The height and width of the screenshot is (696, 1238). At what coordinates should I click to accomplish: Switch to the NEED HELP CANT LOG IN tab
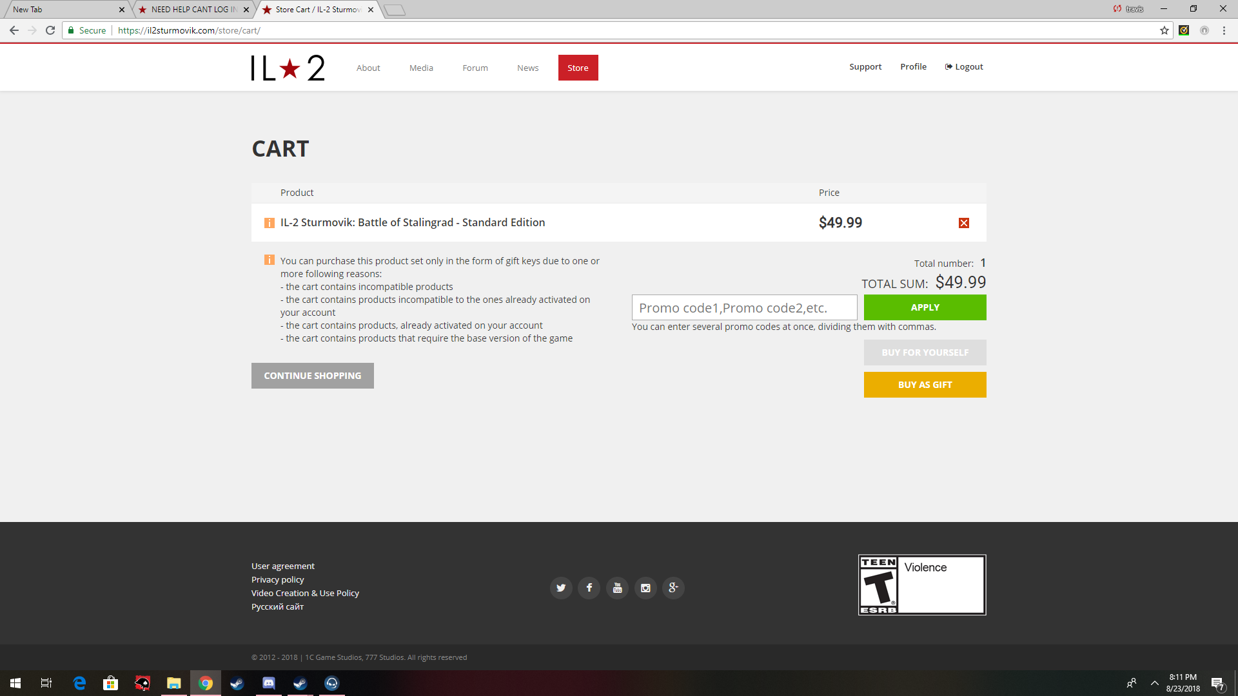tap(193, 10)
